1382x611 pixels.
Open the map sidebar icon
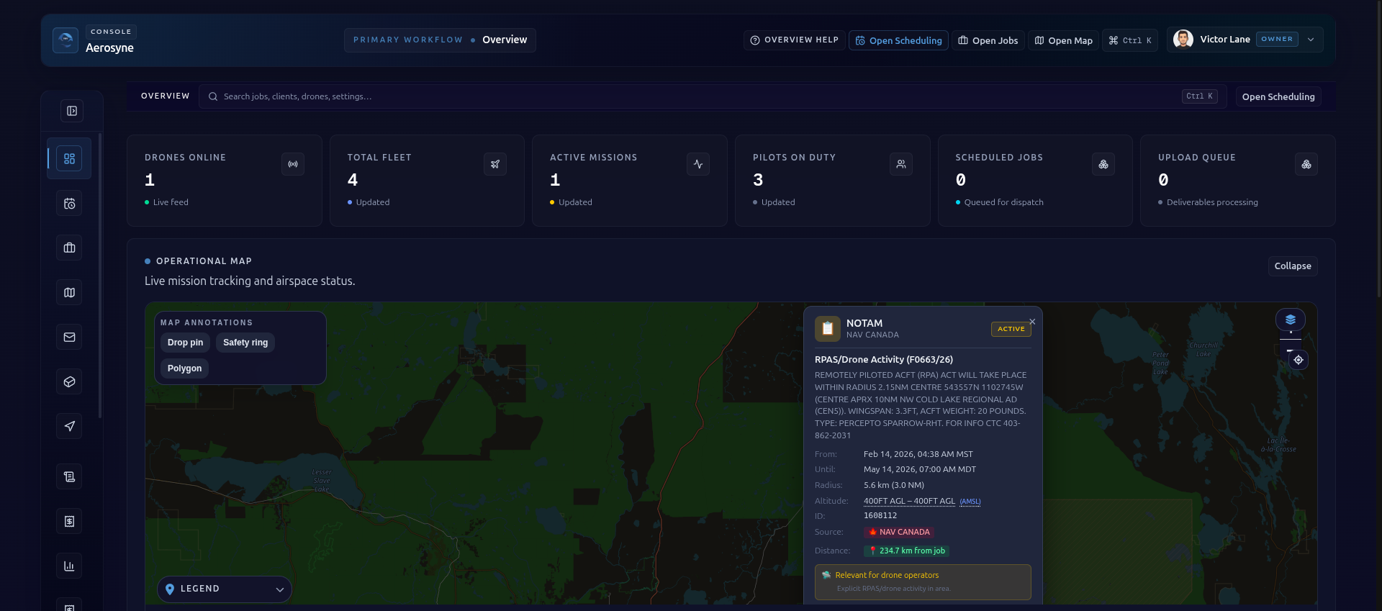tap(69, 293)
